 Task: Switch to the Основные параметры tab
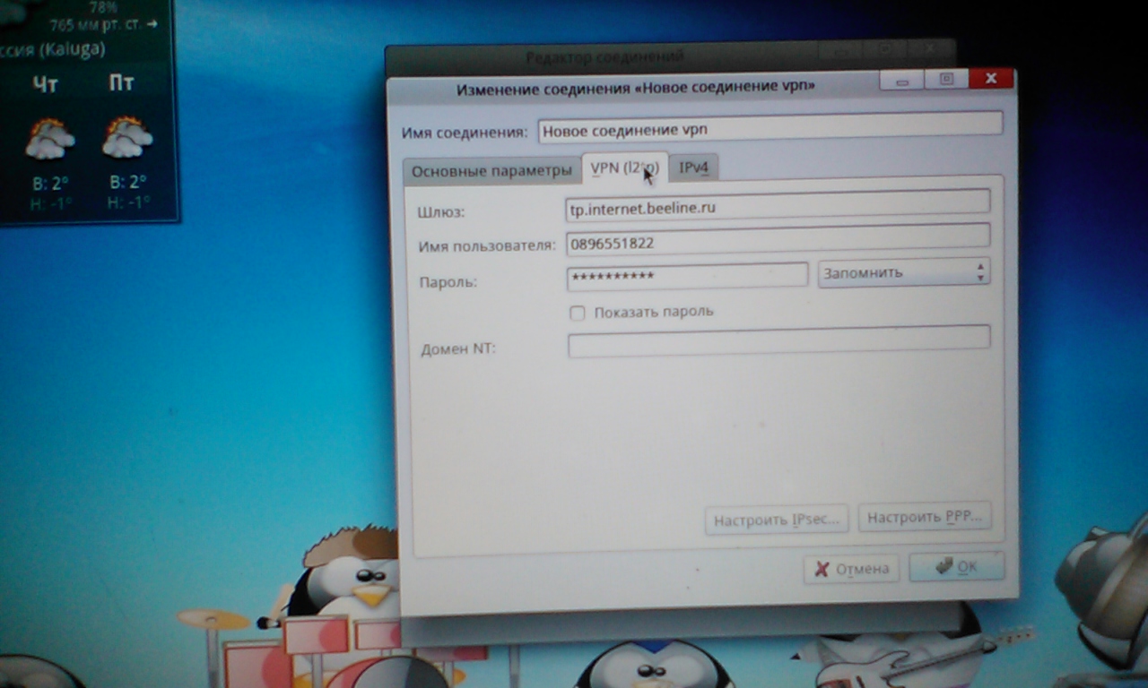(x=491, y=170)
